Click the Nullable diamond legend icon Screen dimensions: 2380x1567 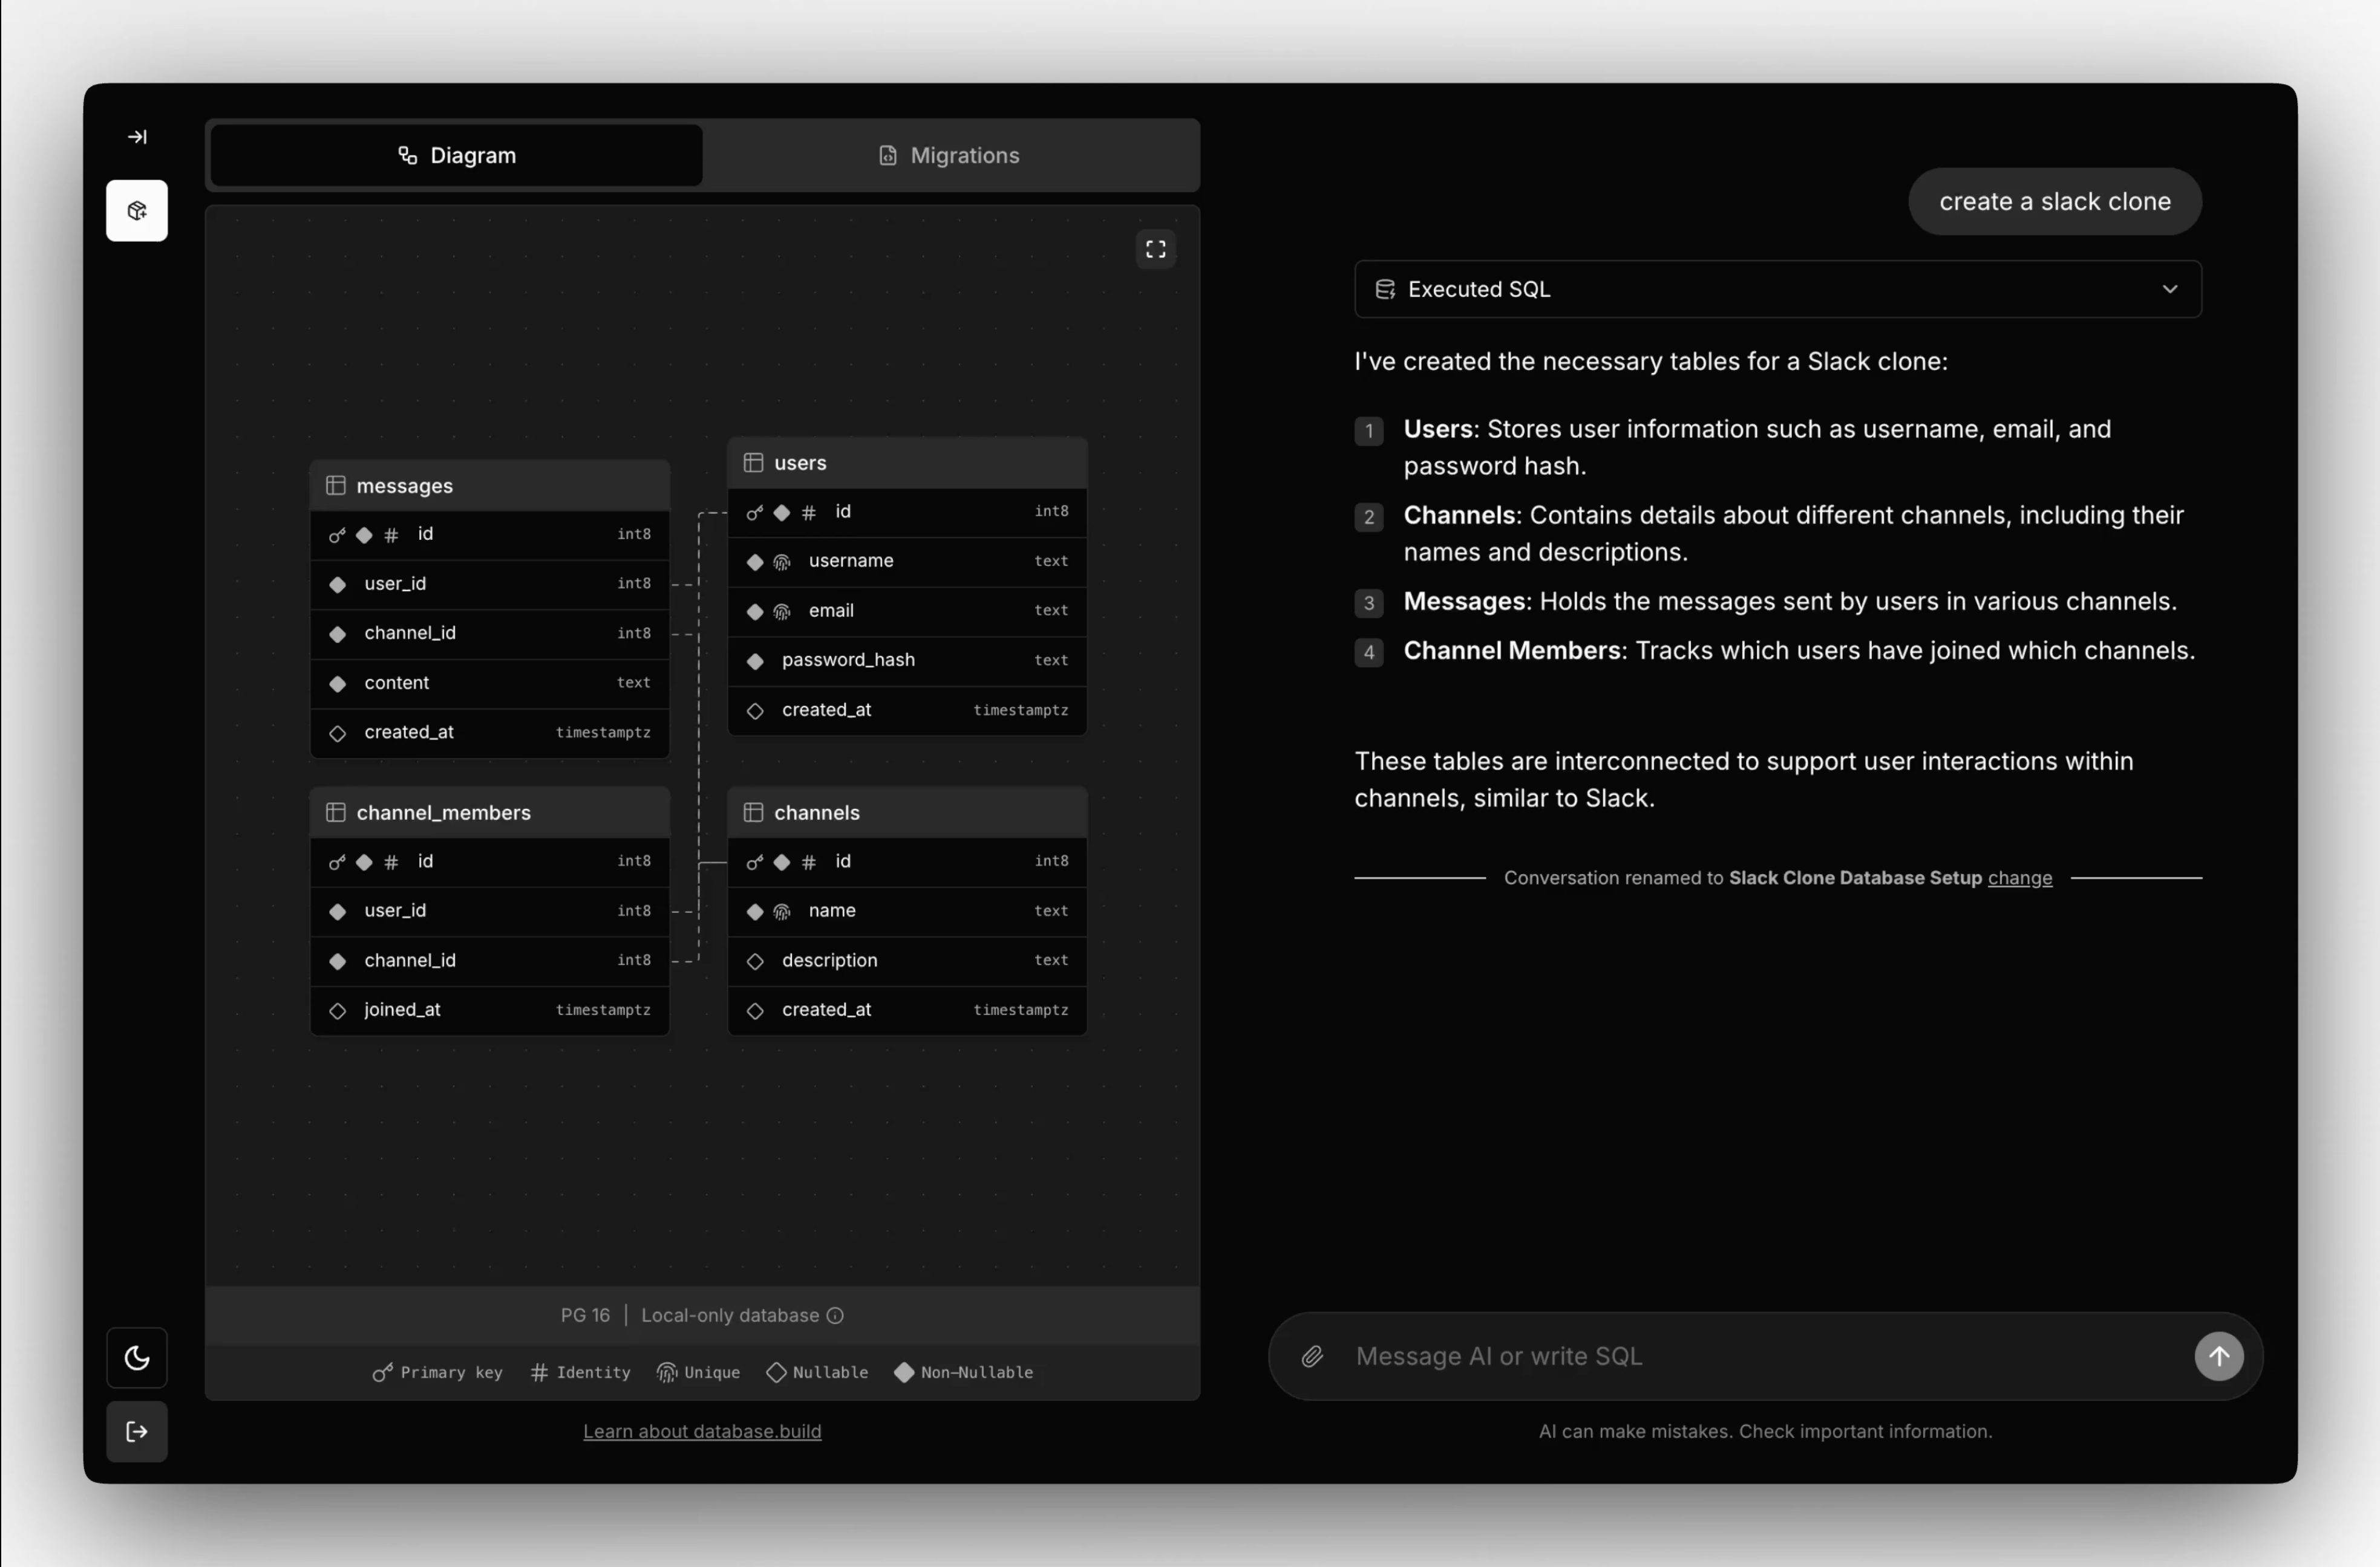click(778, 1372)
